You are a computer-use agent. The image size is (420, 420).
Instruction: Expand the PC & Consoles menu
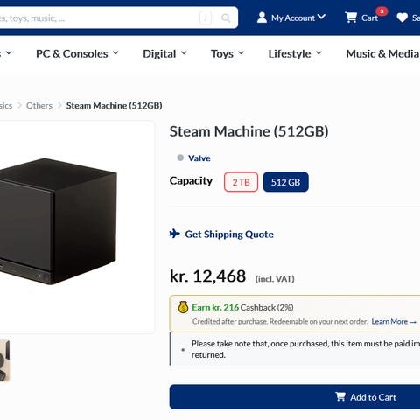[x=77, y=53]
